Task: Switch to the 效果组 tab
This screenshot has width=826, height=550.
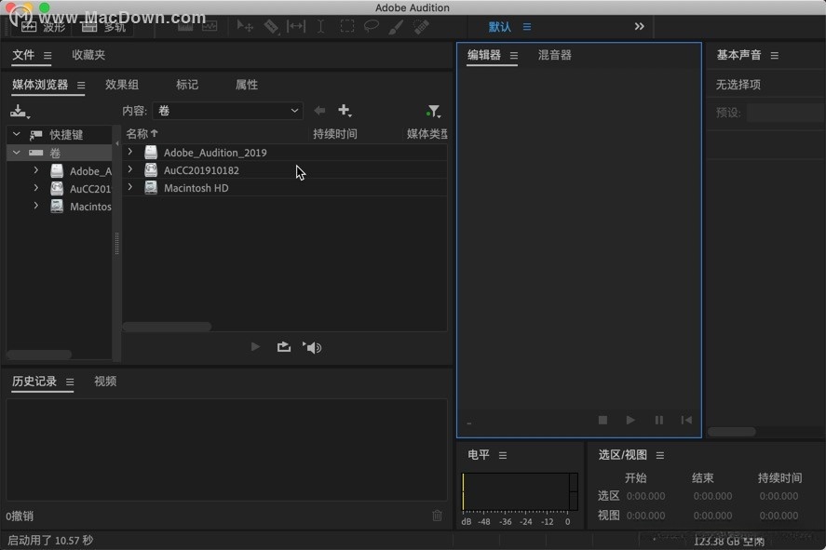Action: click(121, 84)
